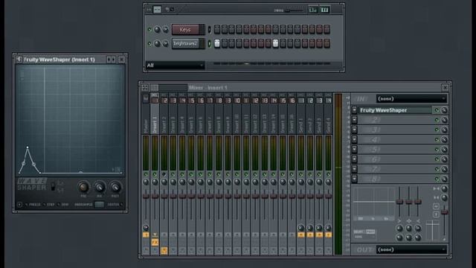Screen dimensions: 476x268
Task: Turn off ninth lit step in brightsaw2 row
Action: [x=275, y=43]
